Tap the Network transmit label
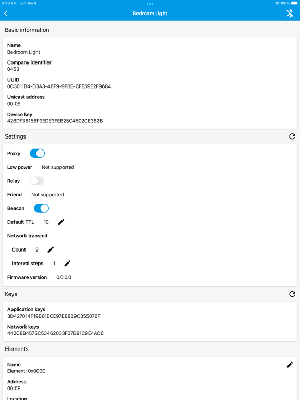The height and width of the screenshot is (400, 300). 27,236
